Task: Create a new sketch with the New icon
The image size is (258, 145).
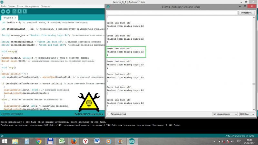Action: coord(14,12)
